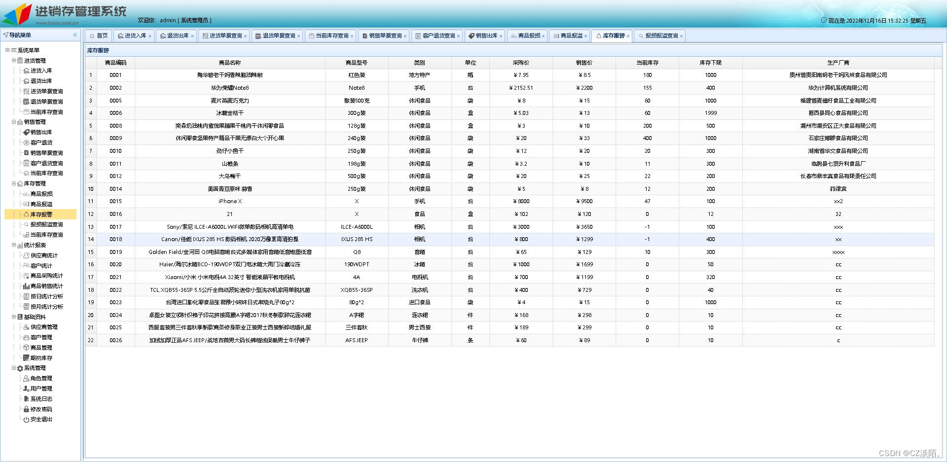Switch to the 首页 tab
The height and width of the screenshot is (462, 947).
click(x=99, y=36)
